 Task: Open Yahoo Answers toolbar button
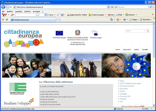tap(130, 15)
